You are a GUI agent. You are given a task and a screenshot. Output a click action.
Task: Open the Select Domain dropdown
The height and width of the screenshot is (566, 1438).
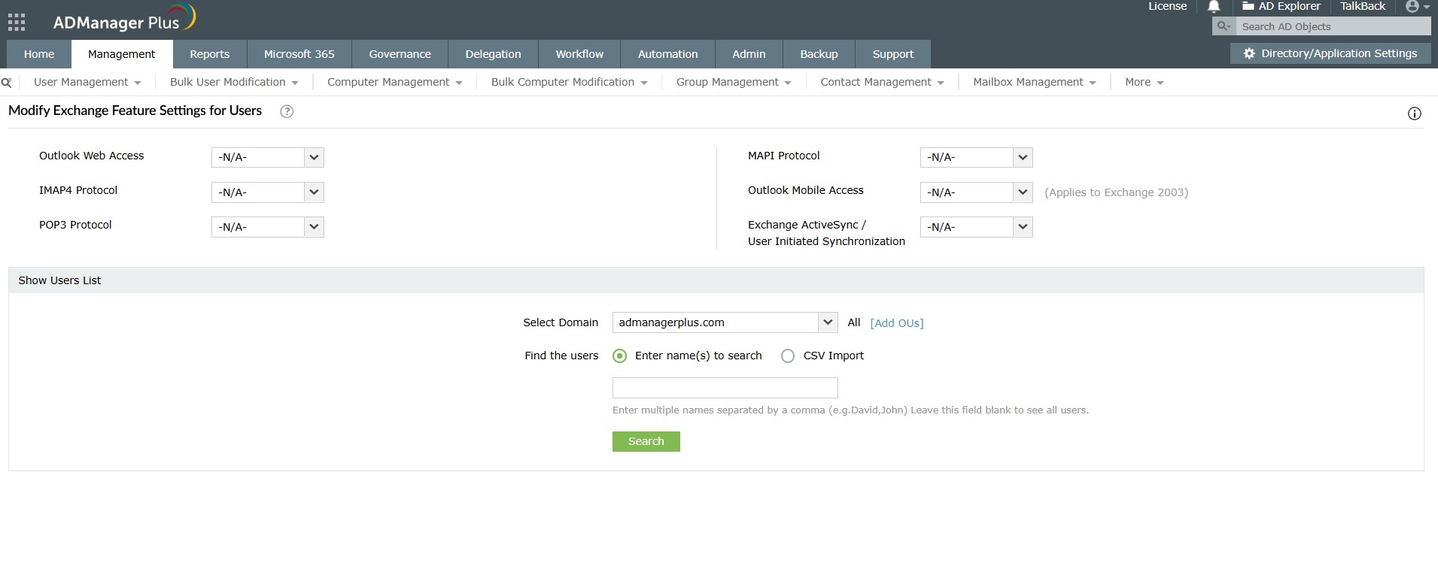[725, 322]
